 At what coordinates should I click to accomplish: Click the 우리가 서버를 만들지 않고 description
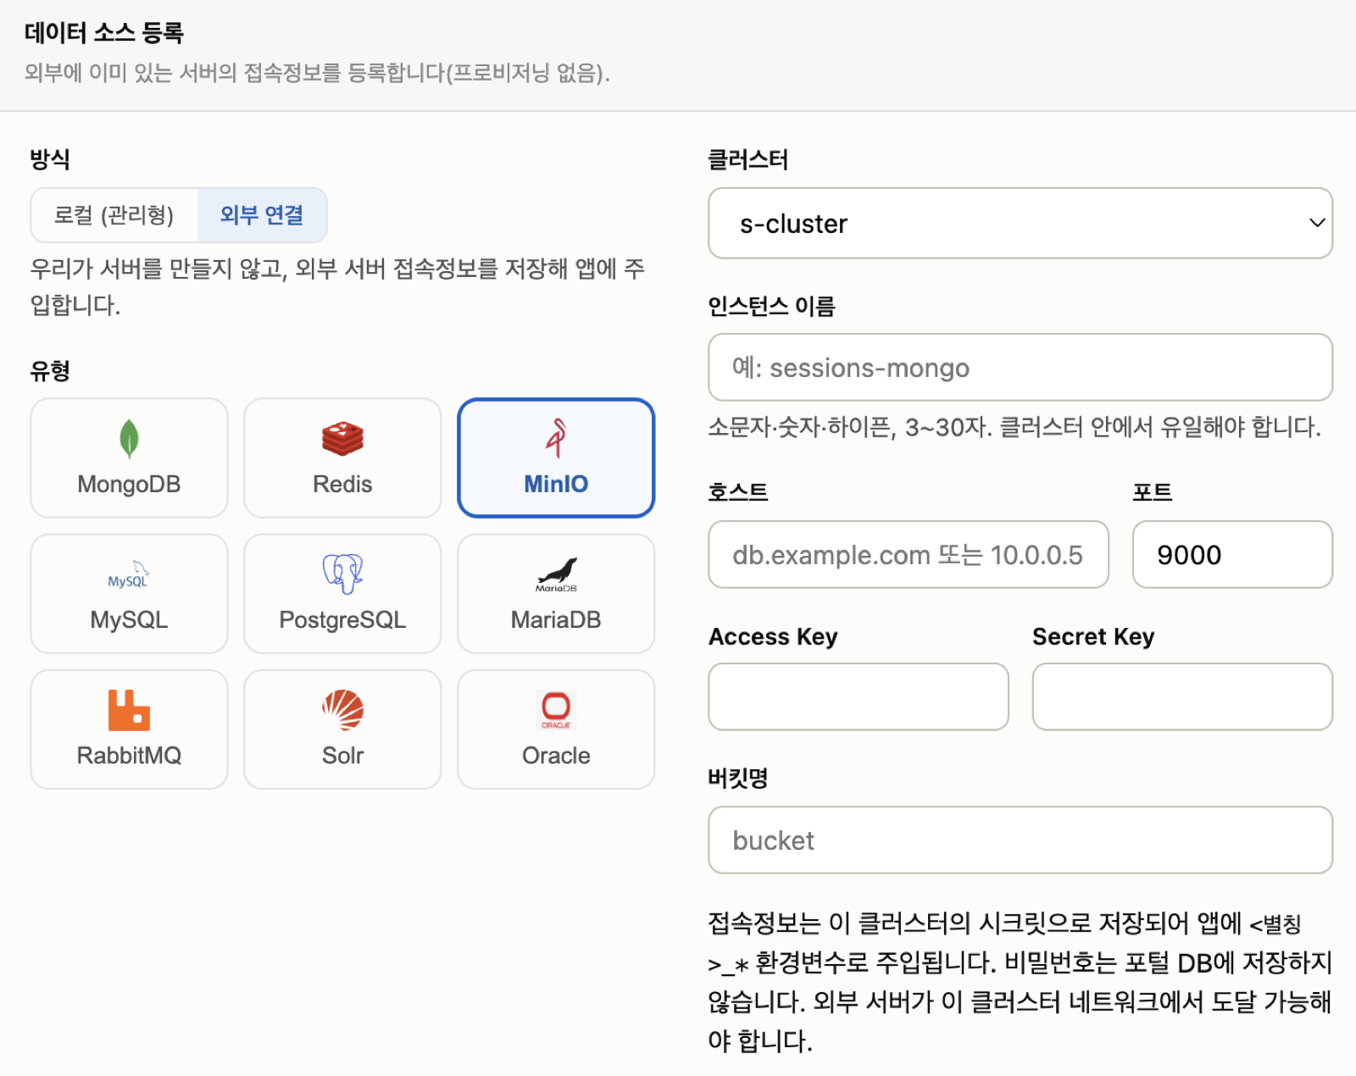pyautogui.click(x=337, y=286)
